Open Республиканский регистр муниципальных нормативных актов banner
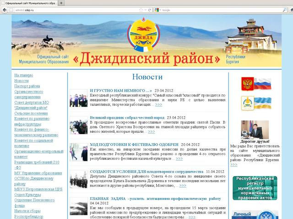293x219 pixels. point(255,188)
